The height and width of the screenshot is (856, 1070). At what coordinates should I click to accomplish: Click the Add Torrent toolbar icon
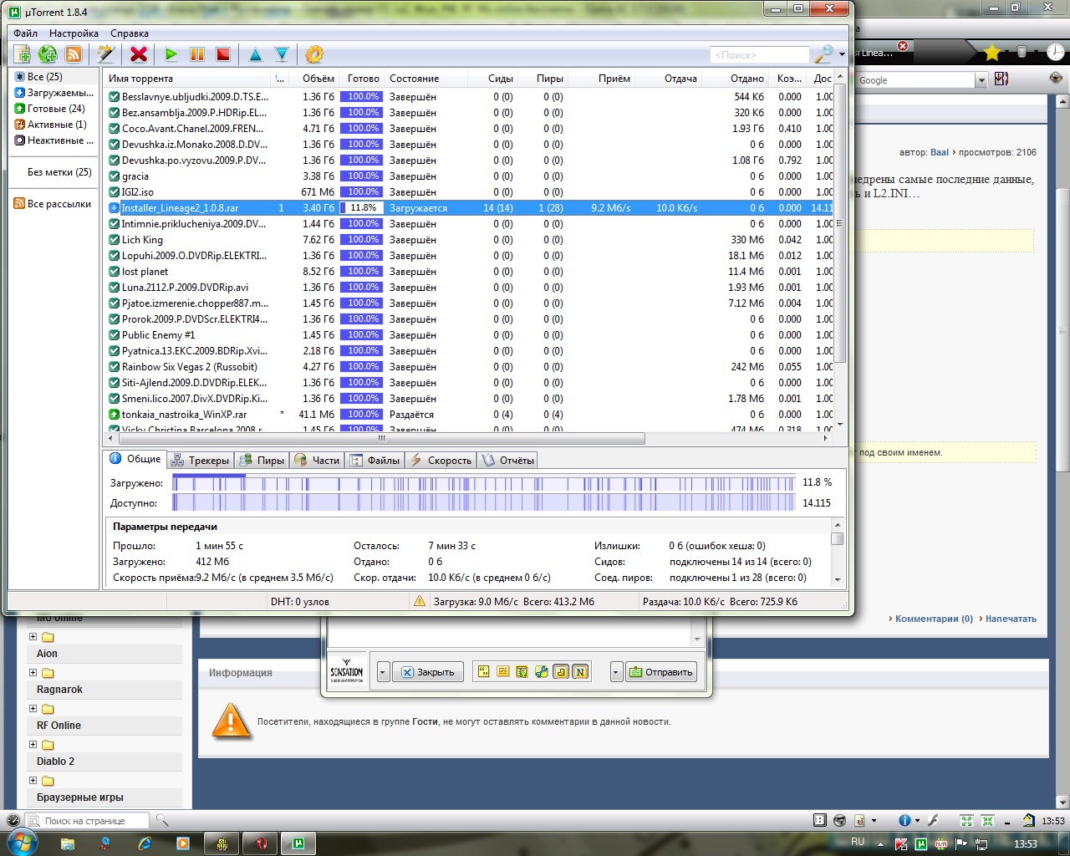23,54
